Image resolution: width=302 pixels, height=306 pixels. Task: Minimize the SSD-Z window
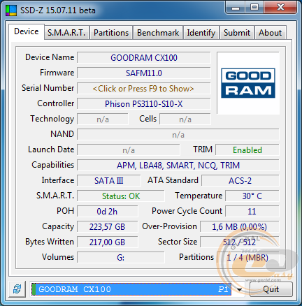[236, 8]
